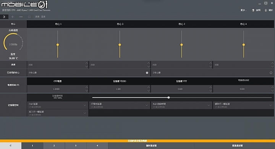
Task: Raise CPU voltage with up arrow
Action: pyautogui.click(x=87, y=87)
